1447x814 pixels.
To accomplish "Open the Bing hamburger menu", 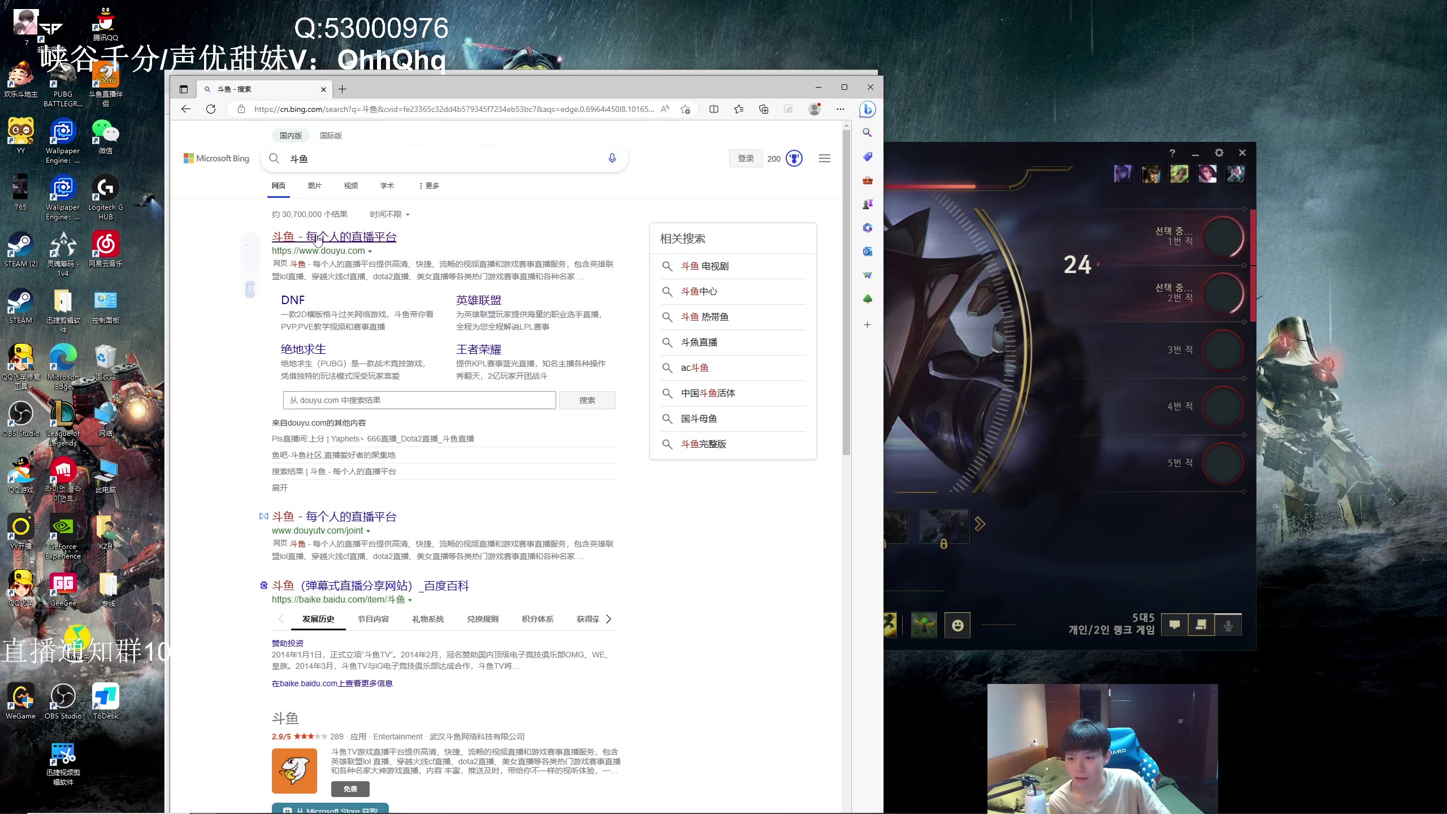I will pyautogui.click(x=825, y=158).
